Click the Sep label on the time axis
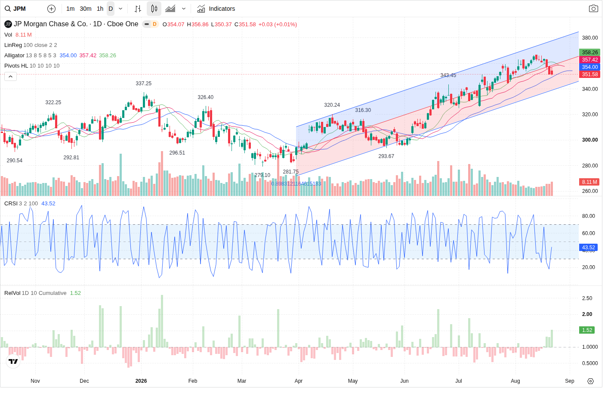Screen dimensions: 611x409 point(570,381)
